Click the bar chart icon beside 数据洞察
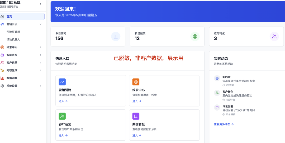Viewport: 285px width, 143px height. pyautogui.click(x=2, y=78)
